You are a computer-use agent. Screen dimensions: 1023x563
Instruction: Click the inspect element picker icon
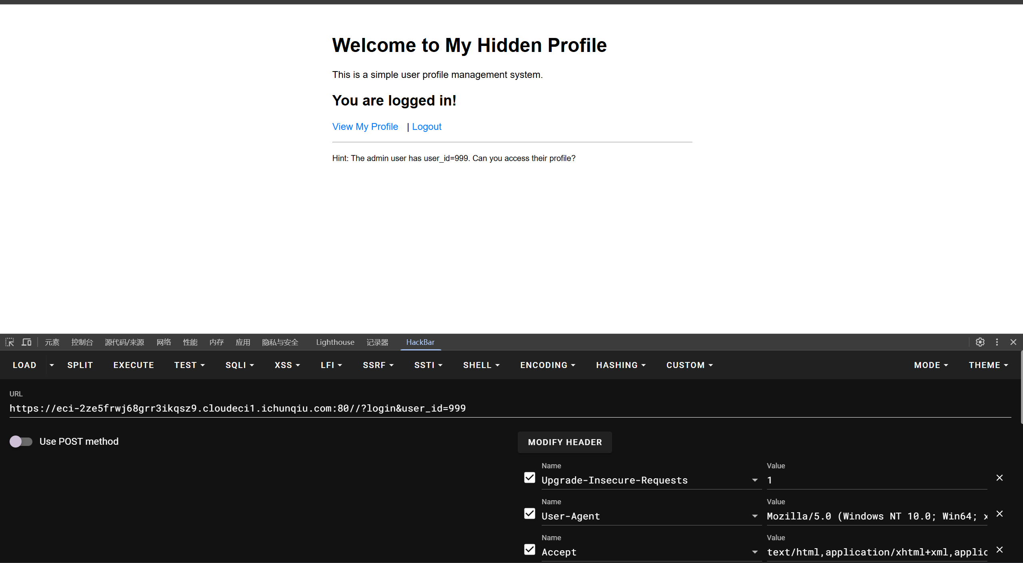(x=10, y=342)
